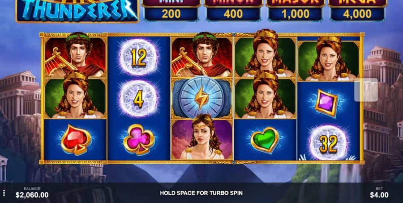Click the Minor jackpot value 400
The height and width of the screenshot is (203, 403).
233,14
